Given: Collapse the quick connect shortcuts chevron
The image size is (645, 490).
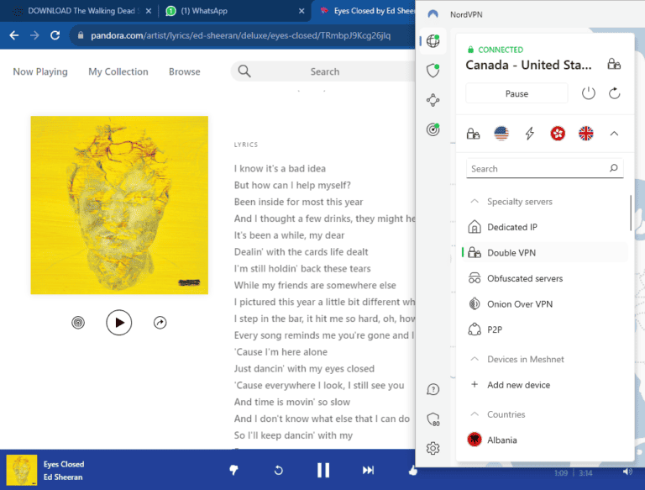Looking at the screenshot, I should [614, 133].
